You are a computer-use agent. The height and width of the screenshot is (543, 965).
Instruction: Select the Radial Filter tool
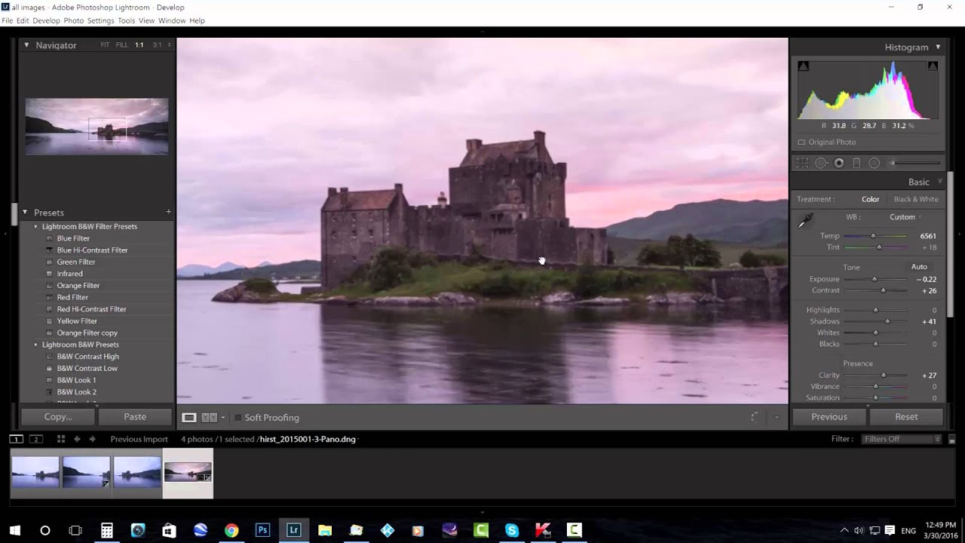(875, 163)
